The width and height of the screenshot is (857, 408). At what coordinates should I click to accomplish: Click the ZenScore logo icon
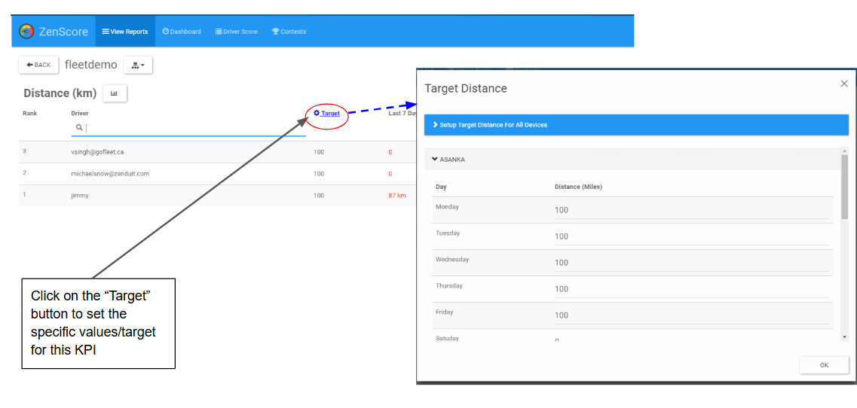click(x=26, y=32)
